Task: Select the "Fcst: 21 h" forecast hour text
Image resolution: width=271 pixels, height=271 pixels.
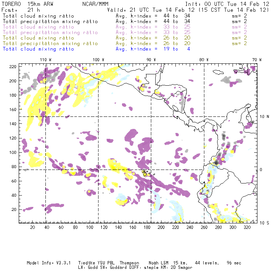Action: pos(21,10)
